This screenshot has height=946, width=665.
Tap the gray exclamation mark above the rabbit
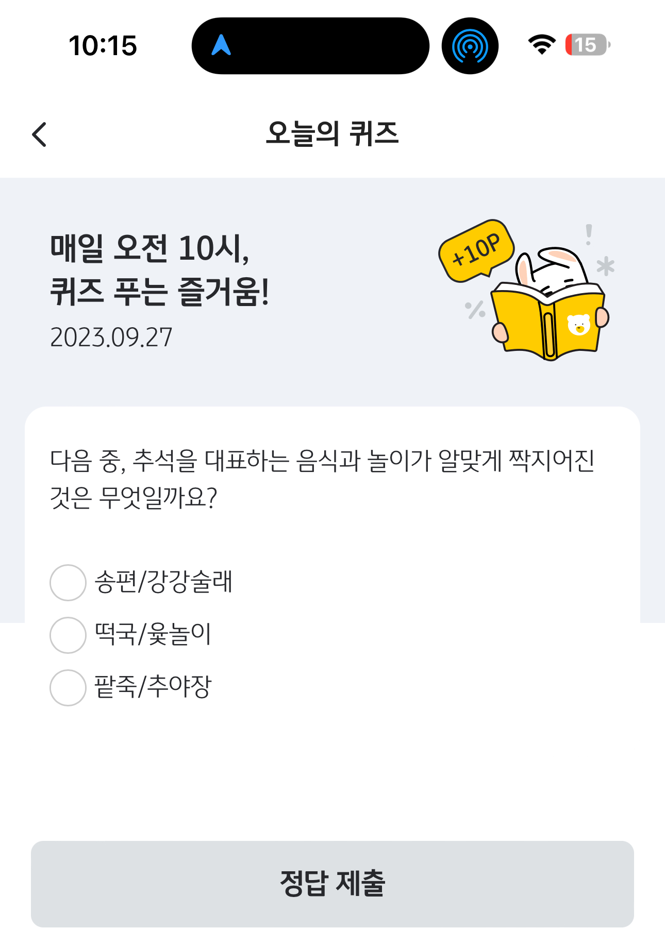[589, 234]
